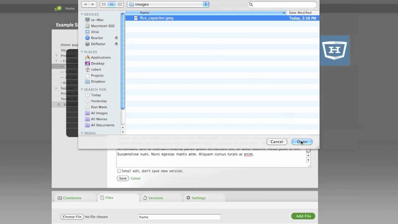Click the Cancel link next to Save
398x224 pixels.
(x=136, y=178)
